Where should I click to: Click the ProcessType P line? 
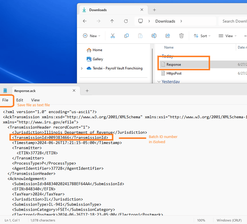click(44, 164)
